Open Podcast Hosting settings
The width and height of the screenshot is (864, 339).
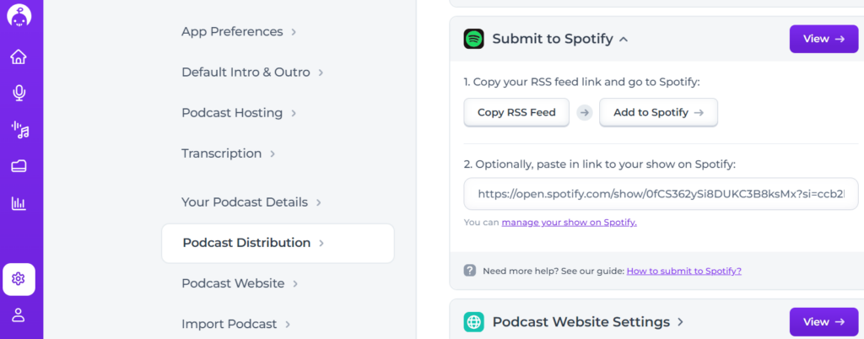pos(239,113)
